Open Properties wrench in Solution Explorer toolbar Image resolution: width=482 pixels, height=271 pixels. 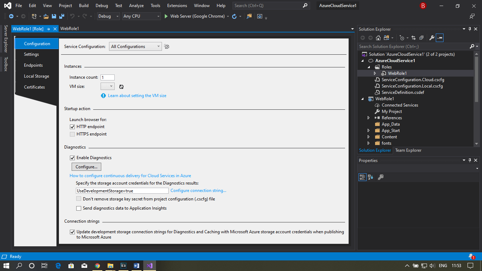[432, 38]
